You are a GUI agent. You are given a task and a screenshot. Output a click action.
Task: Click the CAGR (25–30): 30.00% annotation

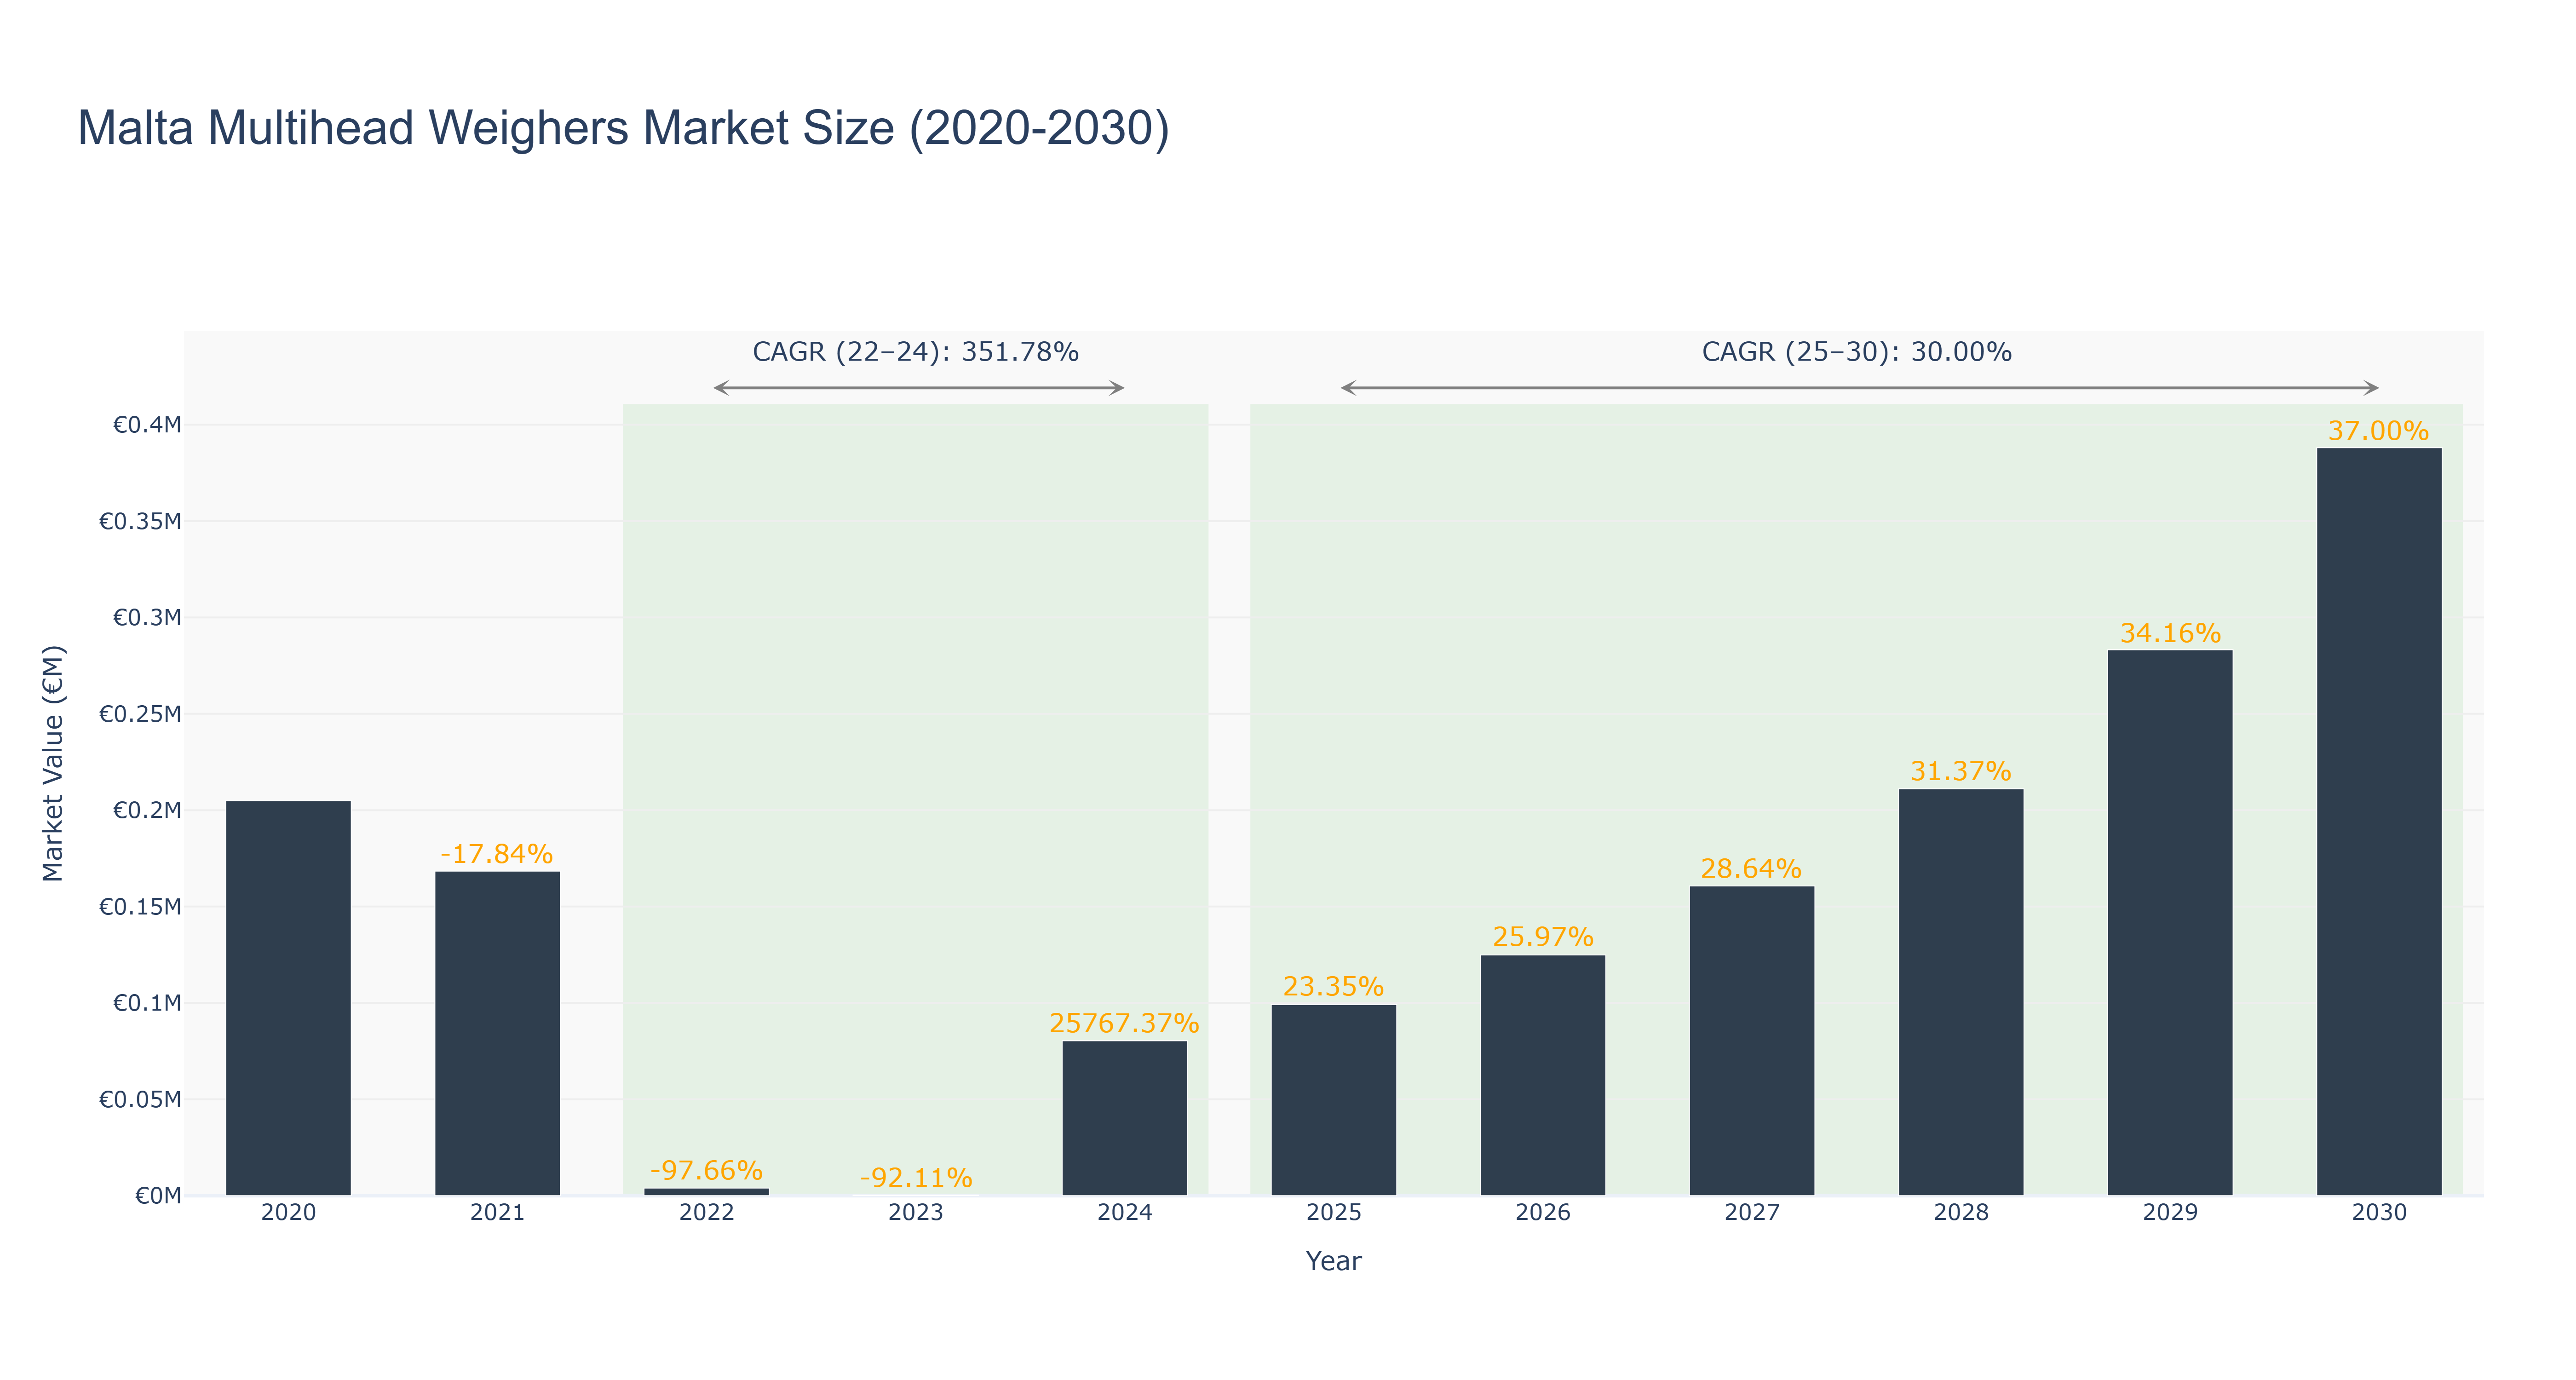[x=1857, y=352]
